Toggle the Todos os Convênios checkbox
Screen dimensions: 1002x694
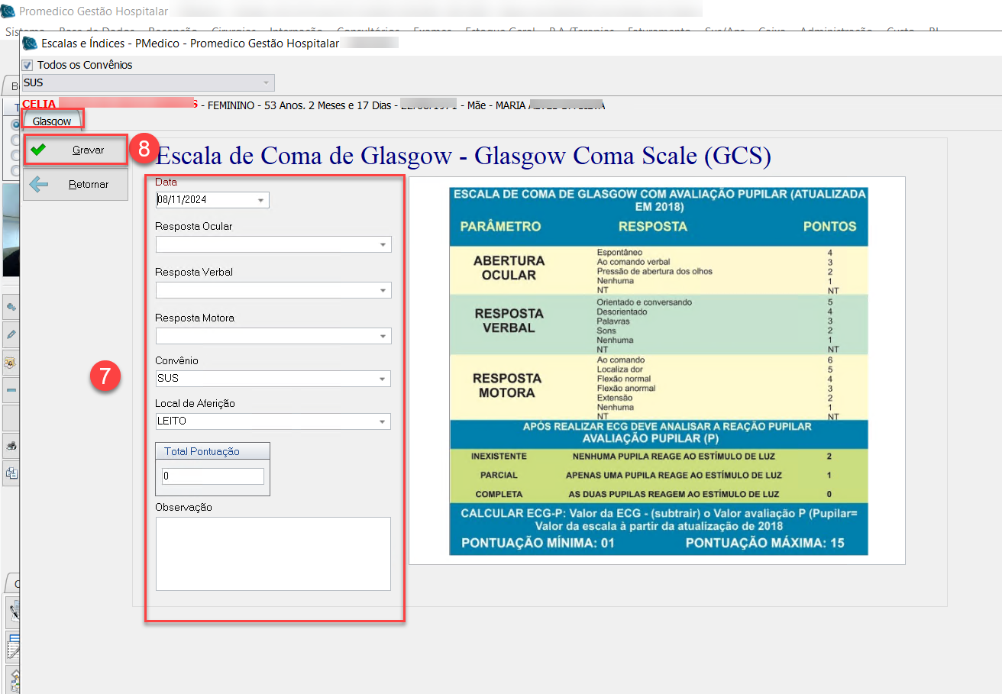click(x=28, y=66)
